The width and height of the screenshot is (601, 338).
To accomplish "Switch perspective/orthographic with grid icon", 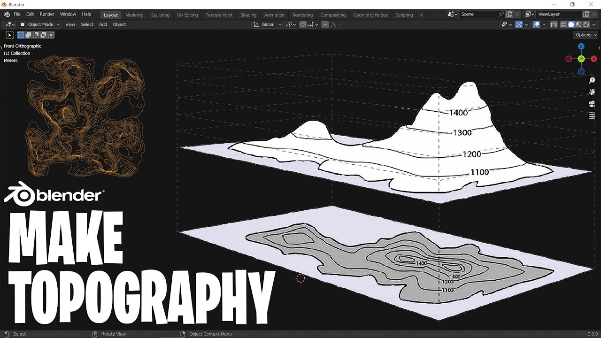I will click(592, 115).
